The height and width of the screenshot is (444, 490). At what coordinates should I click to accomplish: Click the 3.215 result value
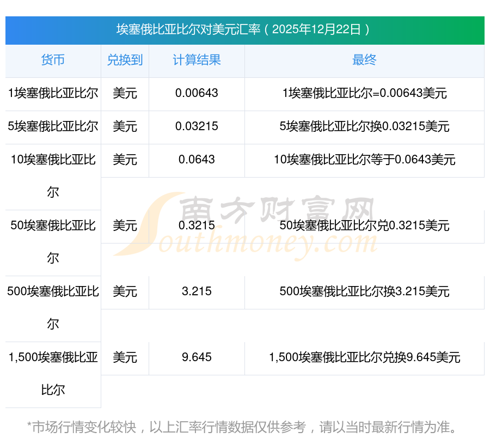197,292
